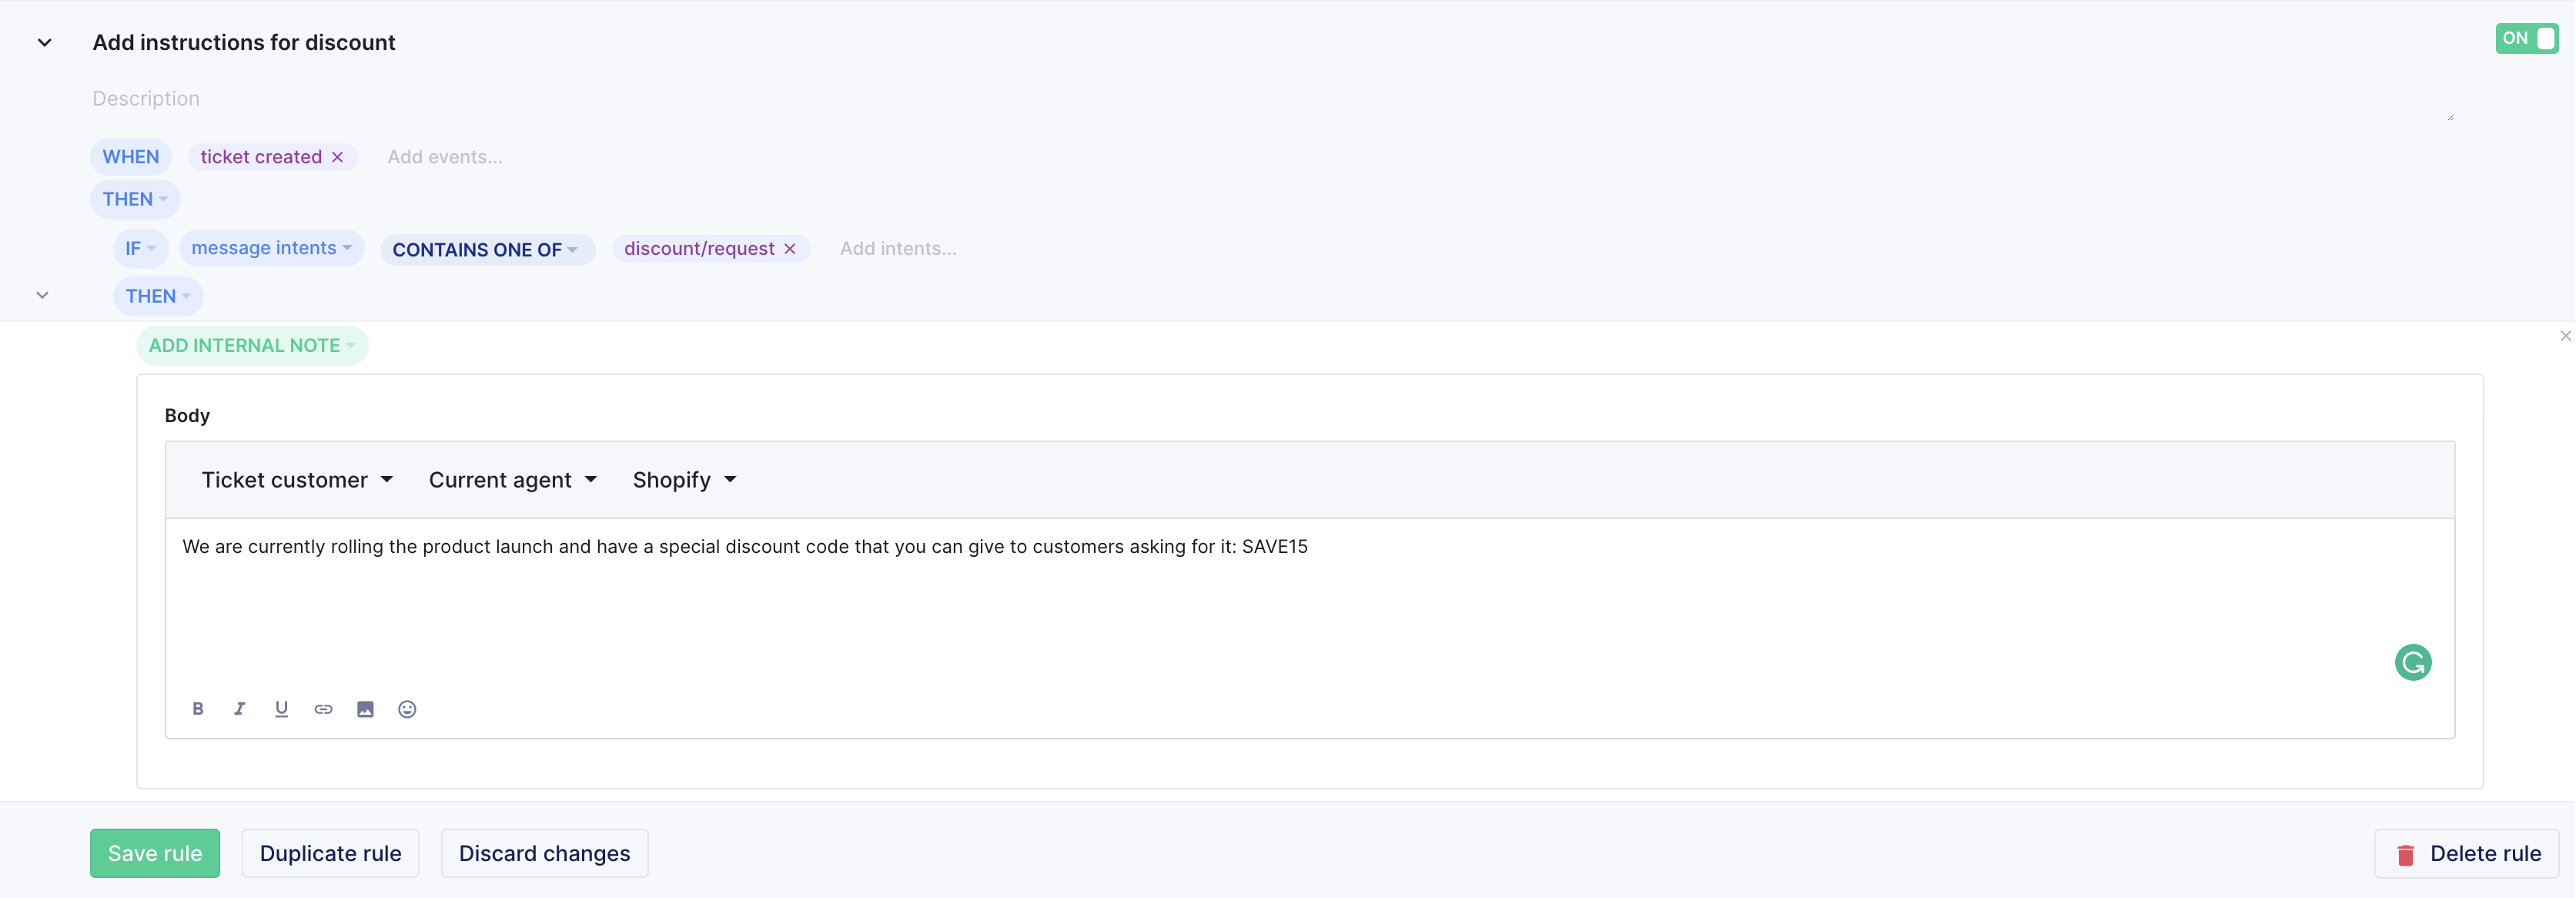Insert an image in the note body

coord(365,709)
